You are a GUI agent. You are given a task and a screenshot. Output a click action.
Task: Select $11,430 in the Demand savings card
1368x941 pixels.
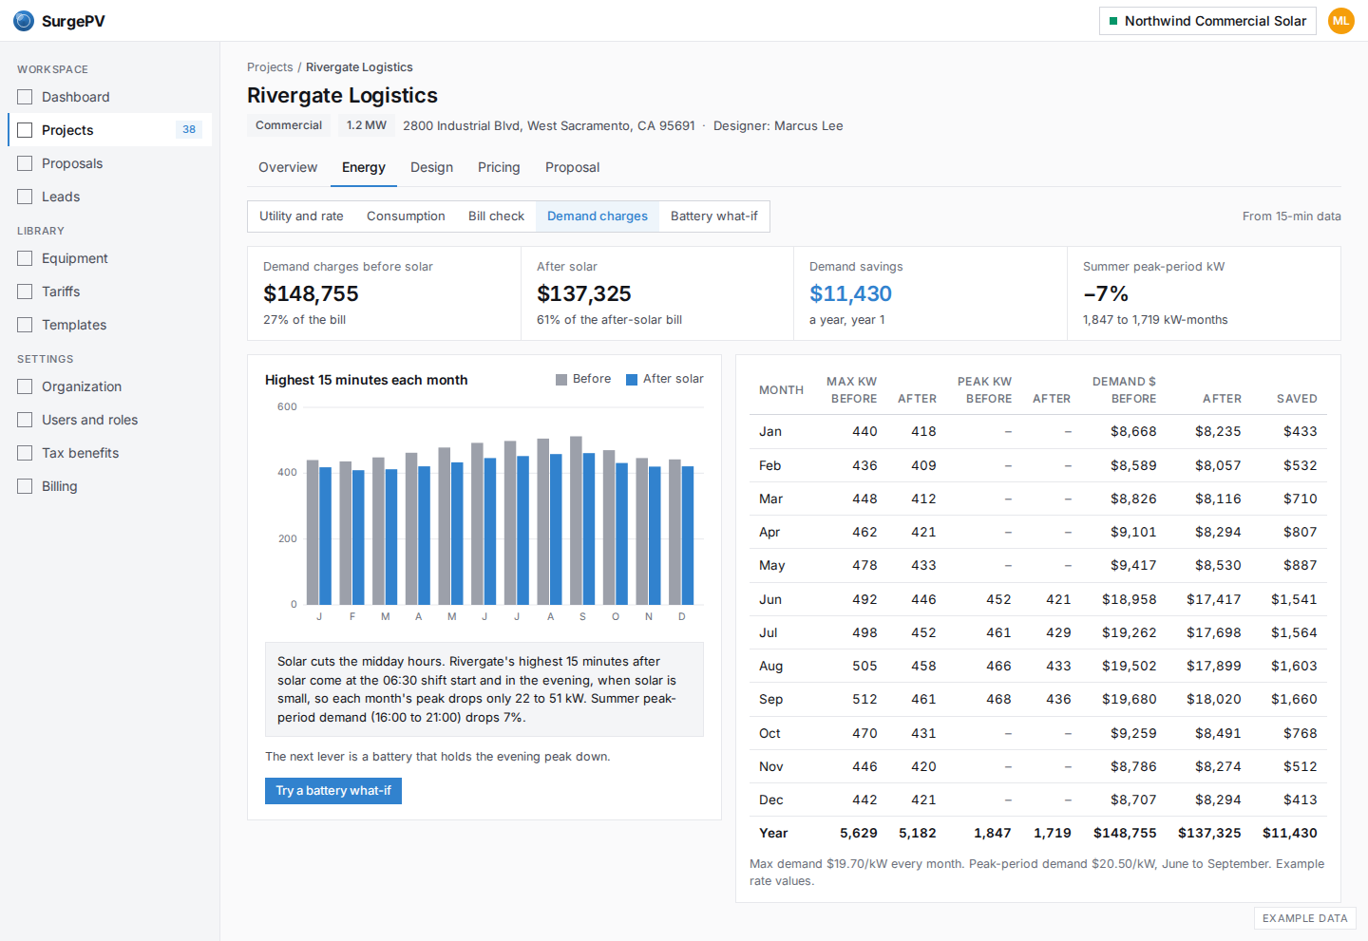click(x=851, y=294)
